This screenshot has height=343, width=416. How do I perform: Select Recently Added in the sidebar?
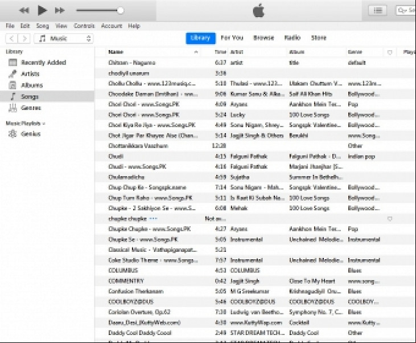tap(47, 63)
